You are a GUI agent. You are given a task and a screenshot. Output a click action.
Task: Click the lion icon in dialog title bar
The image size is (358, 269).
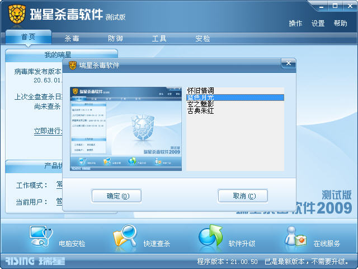[x=72, y=66]
